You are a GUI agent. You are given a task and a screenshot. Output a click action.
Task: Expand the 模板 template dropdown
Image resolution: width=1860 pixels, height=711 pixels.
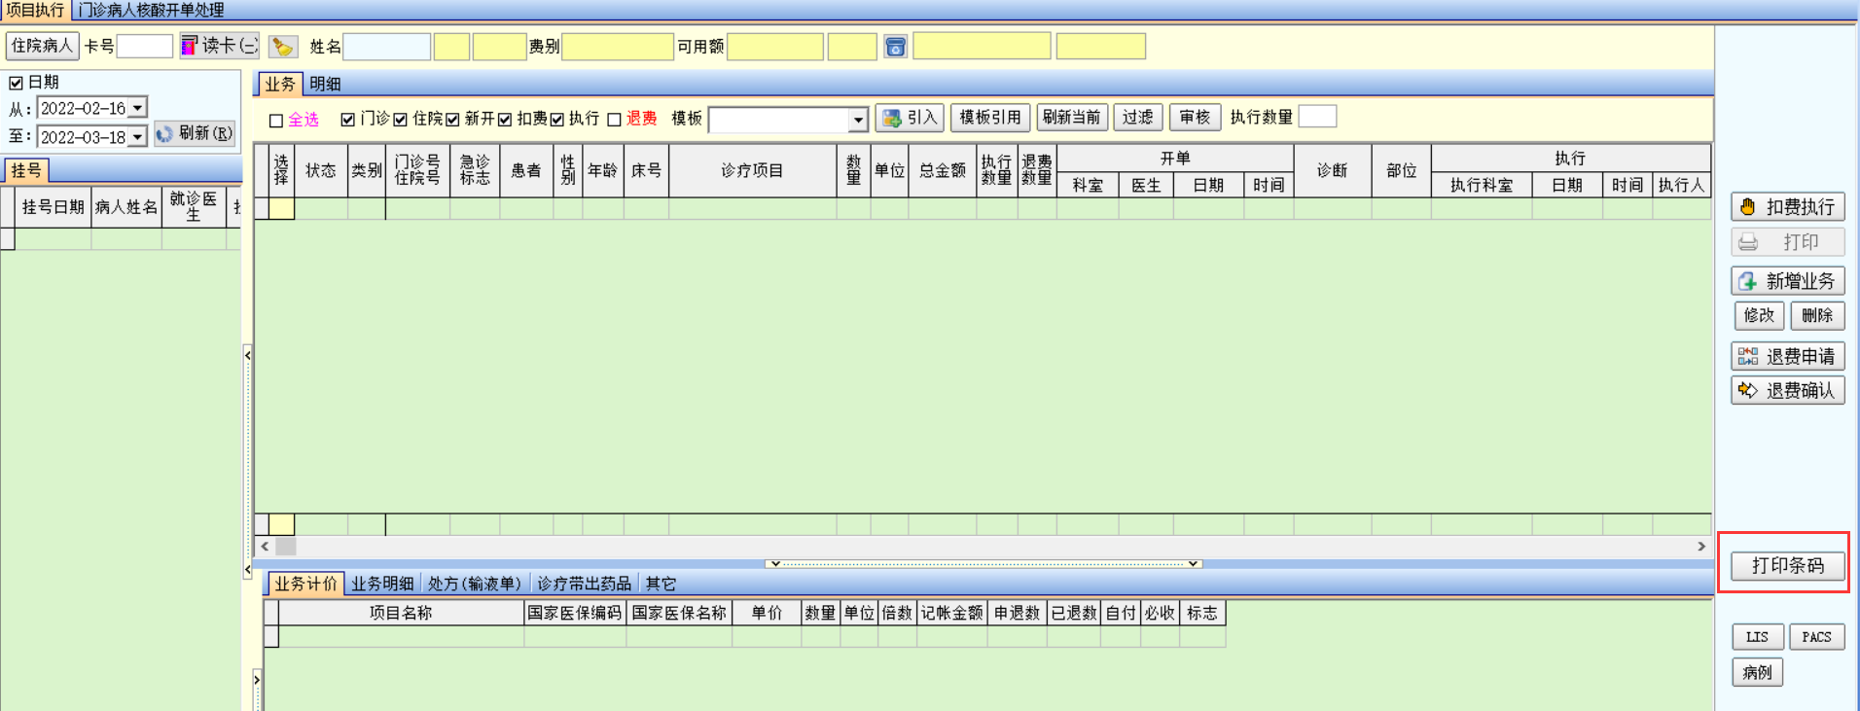pos(858,120)
